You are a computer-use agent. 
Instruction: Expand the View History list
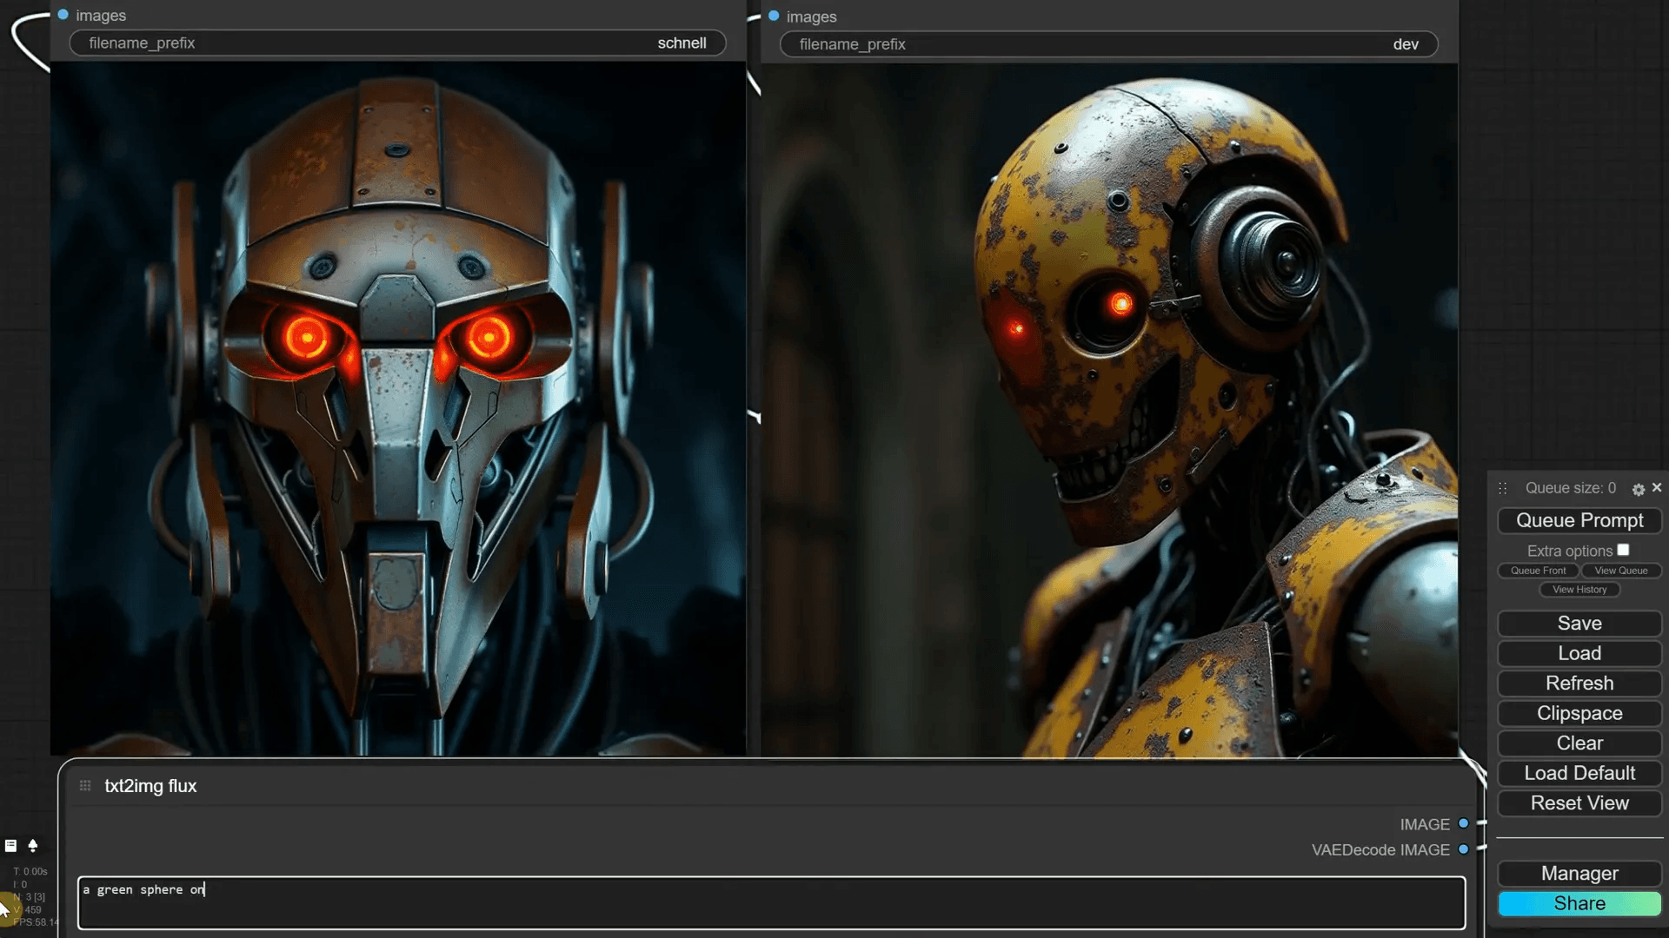click(1579, 590)
